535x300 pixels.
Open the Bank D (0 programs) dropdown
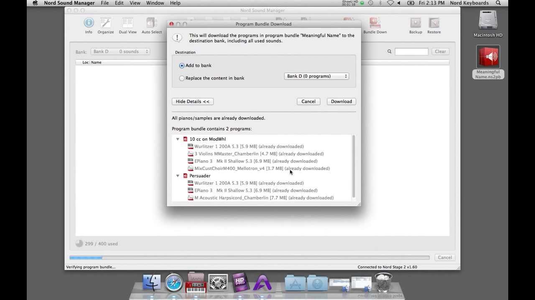[316, 76]
